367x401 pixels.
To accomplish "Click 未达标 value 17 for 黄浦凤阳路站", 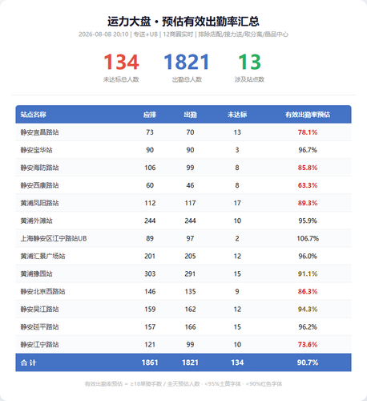I will click(237, 203).
